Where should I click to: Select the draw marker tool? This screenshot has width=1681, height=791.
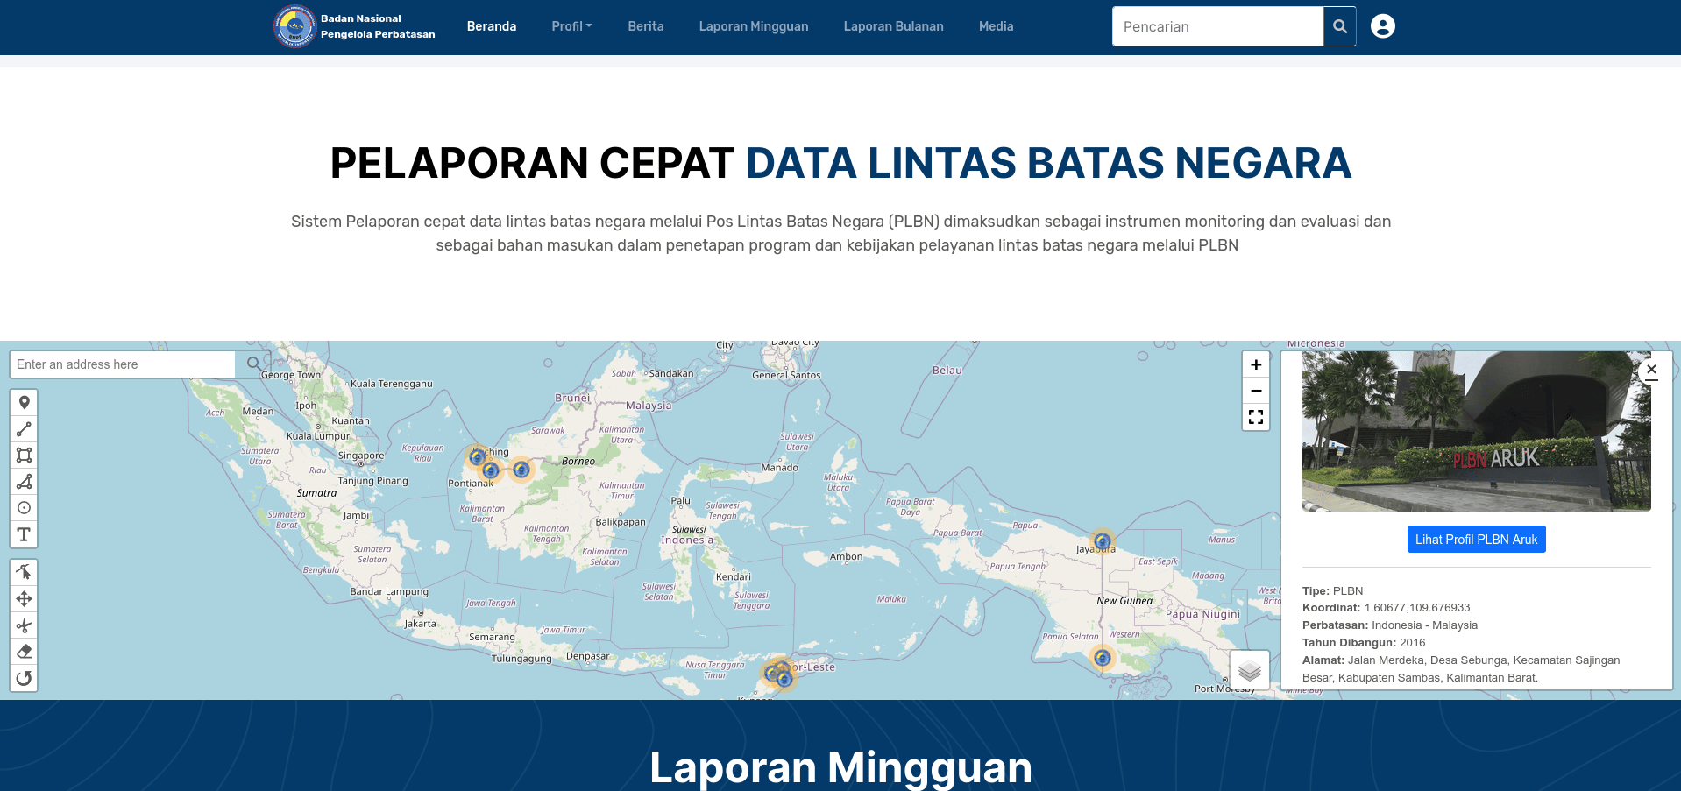[25, 403]
